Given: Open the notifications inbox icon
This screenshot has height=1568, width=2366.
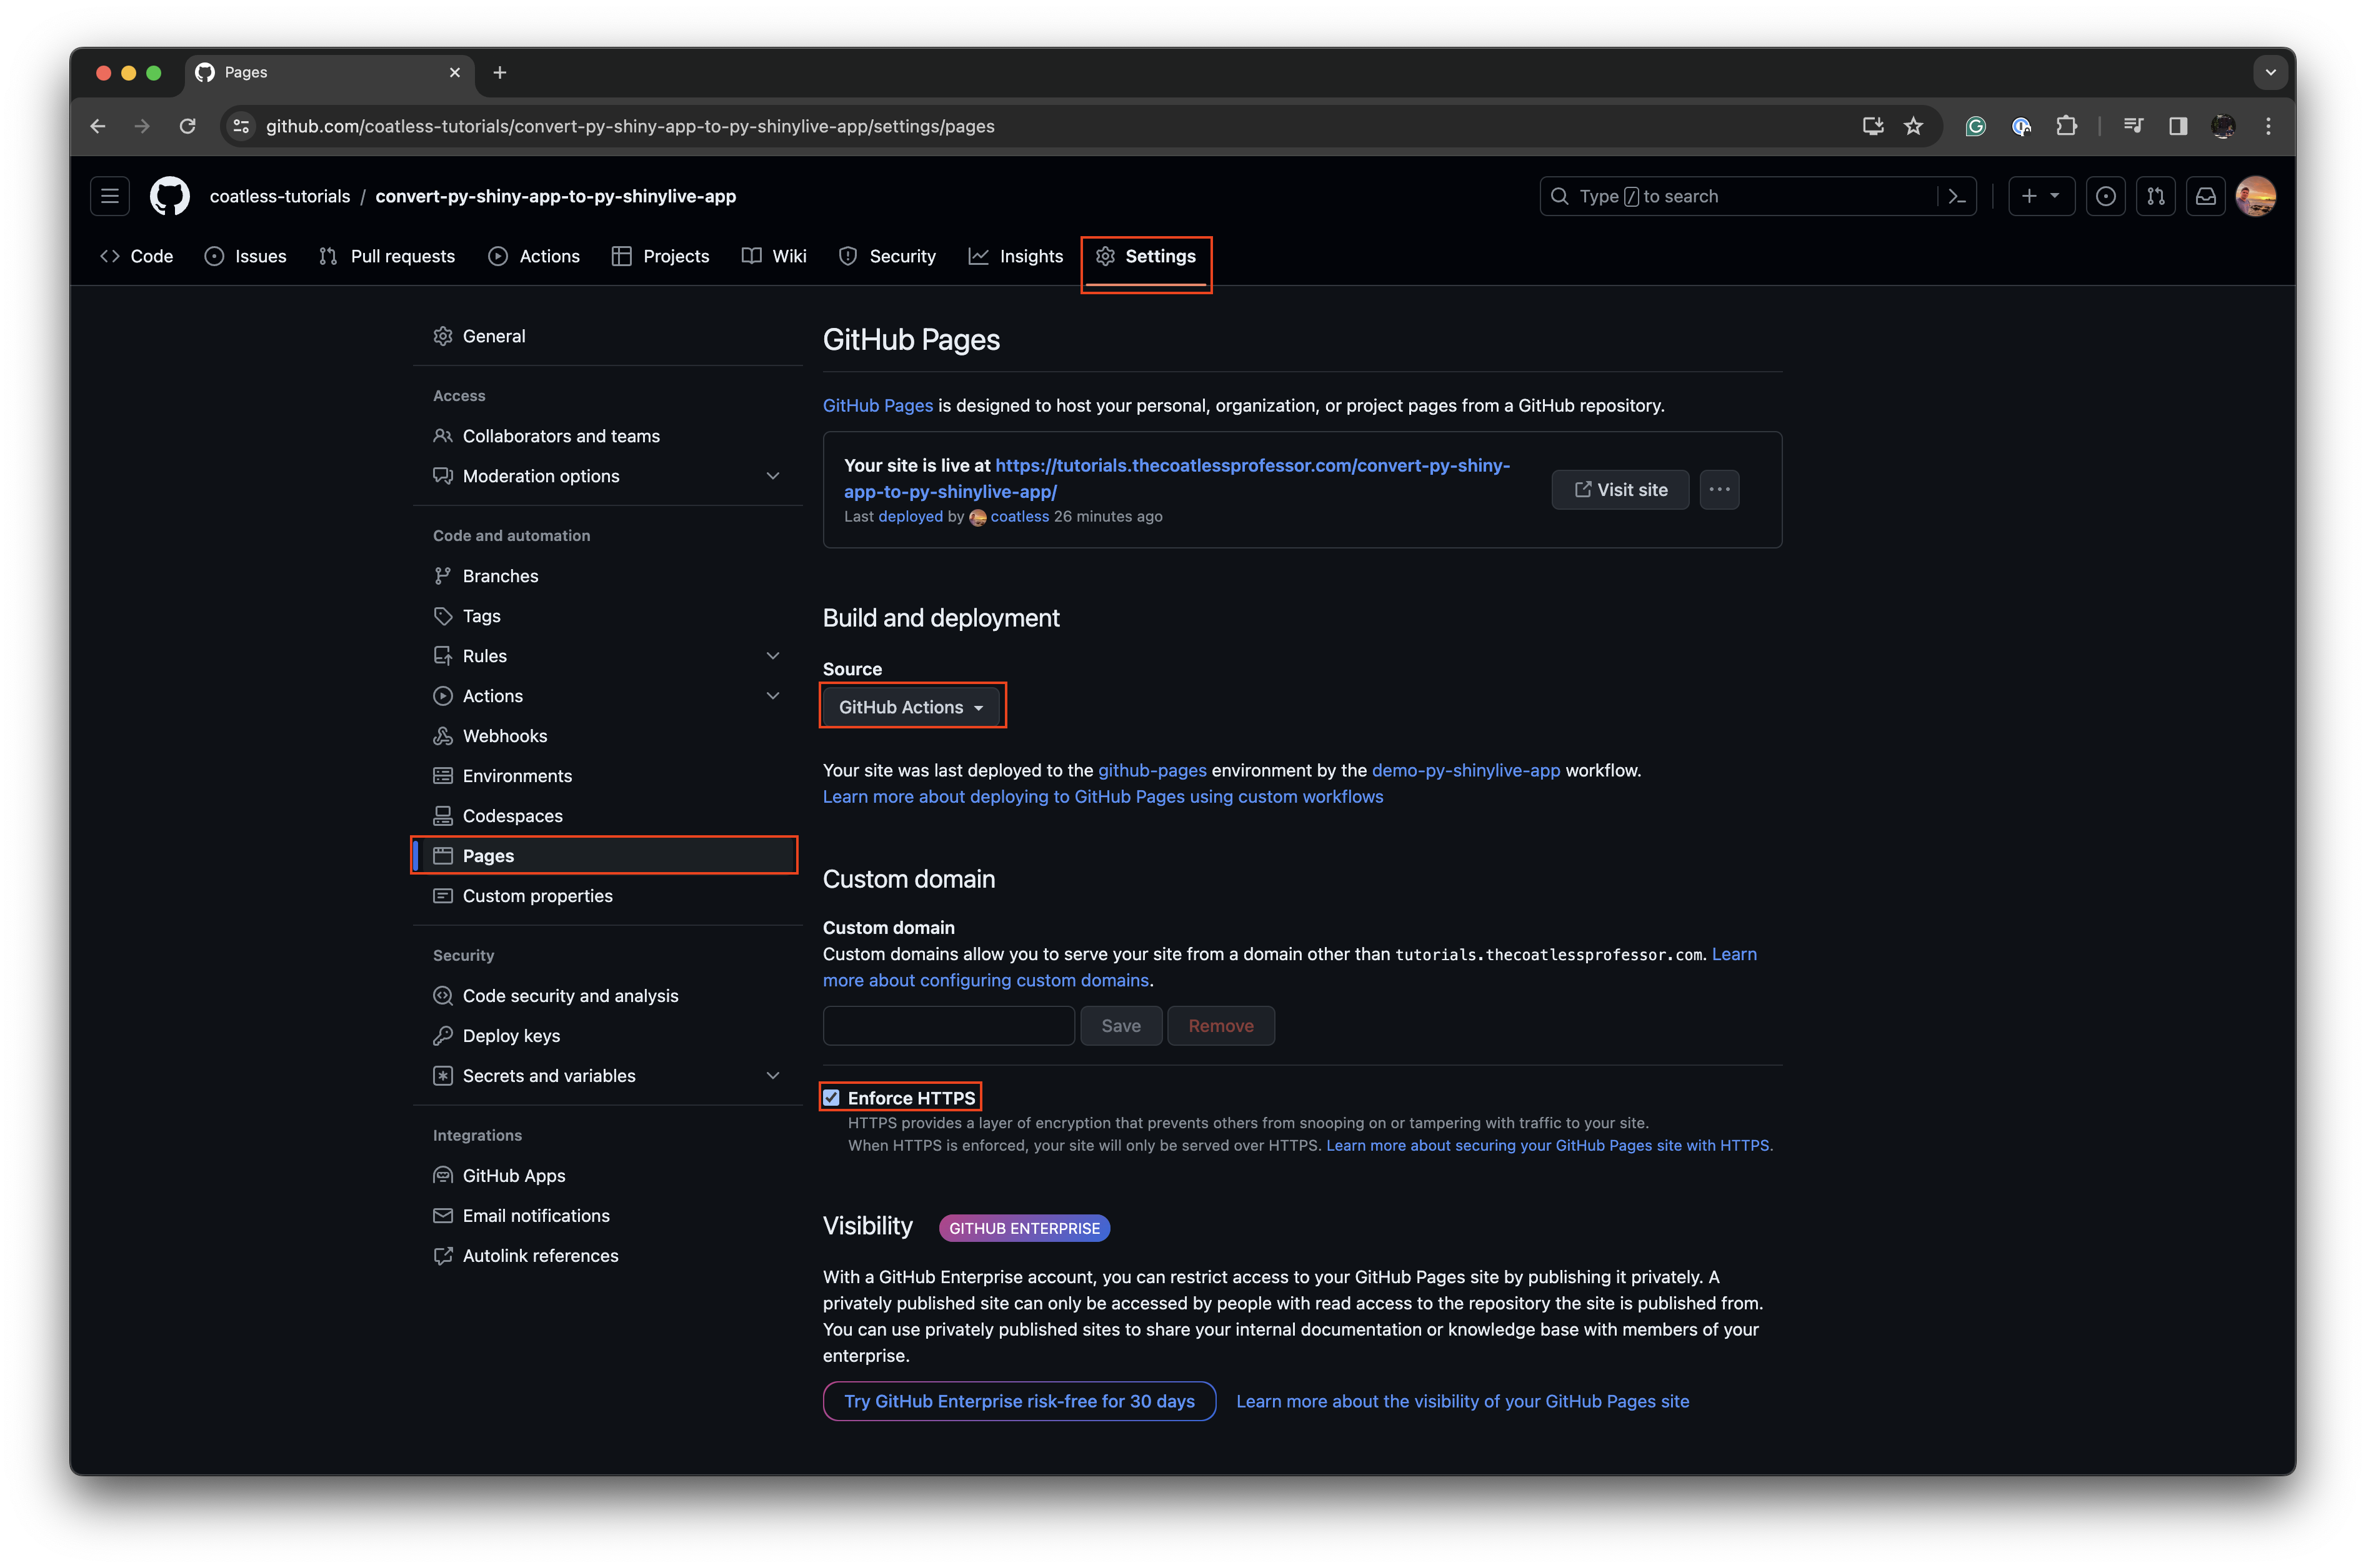Looking at the screenshot, I should [x=2206, y=196].
